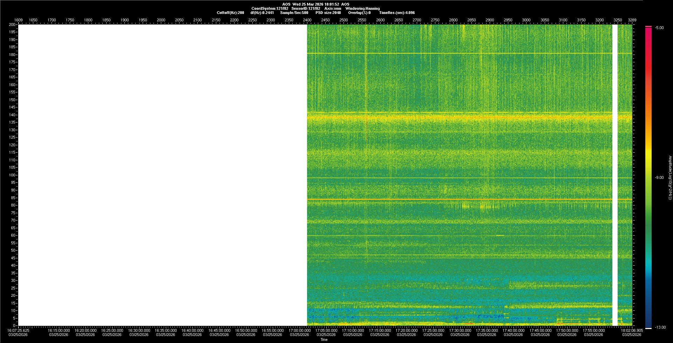
Task: Click the Cutoff(Hz):200 header text
Action: pos(230,13)
